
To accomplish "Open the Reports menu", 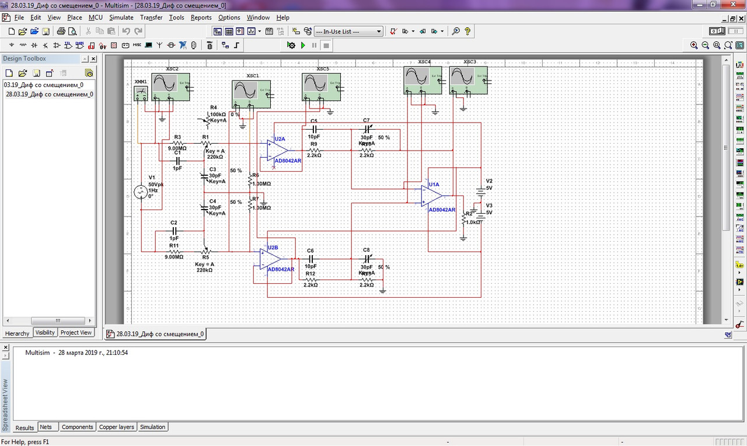I will (201, 18).
